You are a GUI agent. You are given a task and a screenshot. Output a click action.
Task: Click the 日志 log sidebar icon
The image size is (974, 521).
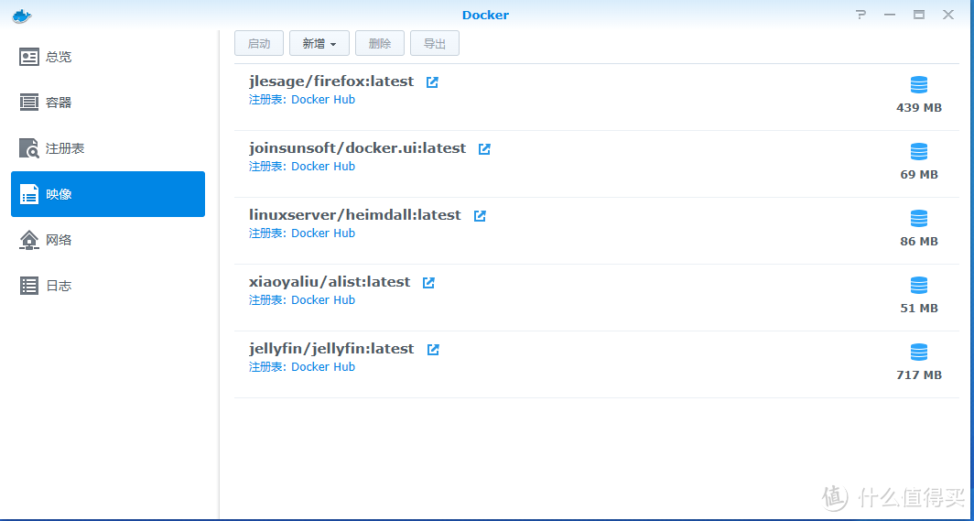[29, 286]
